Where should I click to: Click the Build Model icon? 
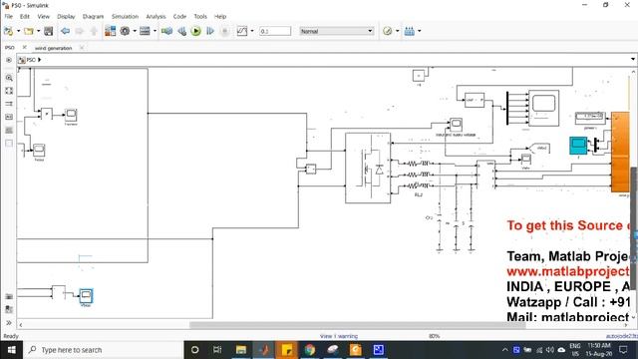tap(410, 31)
